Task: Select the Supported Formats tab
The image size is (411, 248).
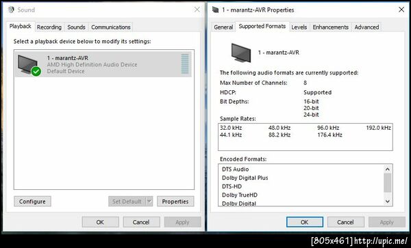Action: 262,27
